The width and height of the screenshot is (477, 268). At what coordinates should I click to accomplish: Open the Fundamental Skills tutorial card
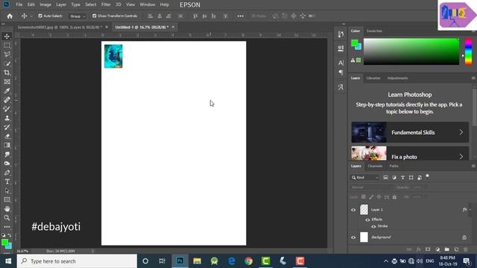click(410, 133)
